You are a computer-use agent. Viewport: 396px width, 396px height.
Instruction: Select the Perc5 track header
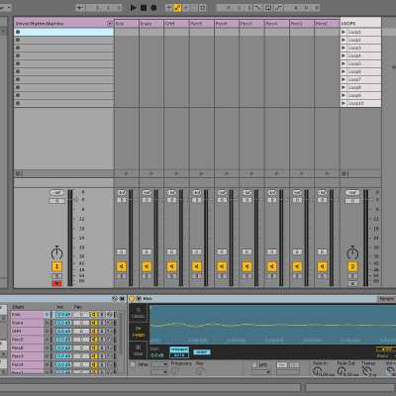(x=202, y=24)
